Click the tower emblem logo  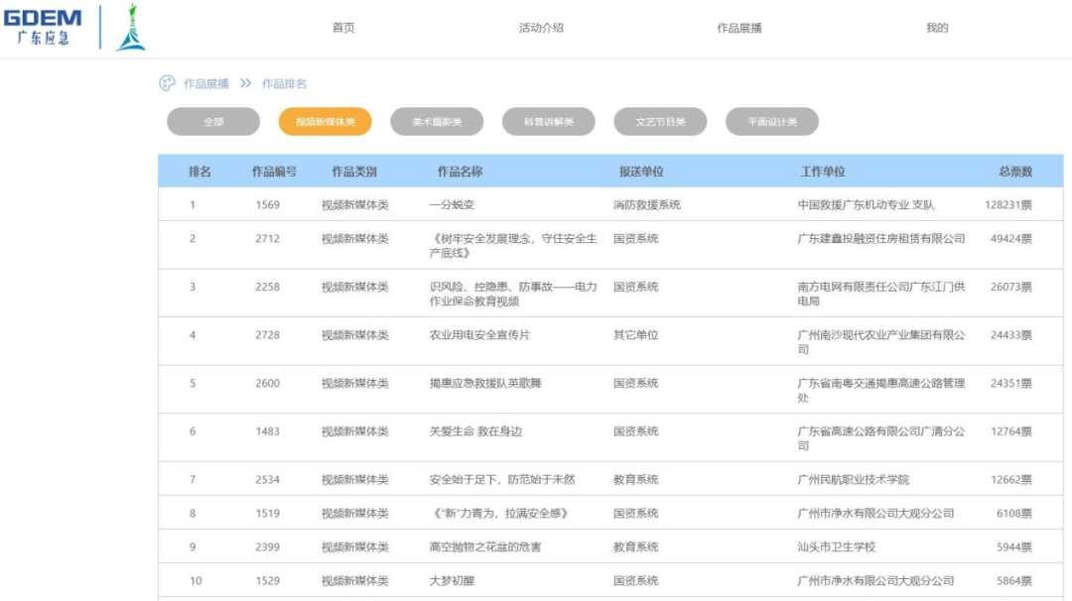pos(131,28)
